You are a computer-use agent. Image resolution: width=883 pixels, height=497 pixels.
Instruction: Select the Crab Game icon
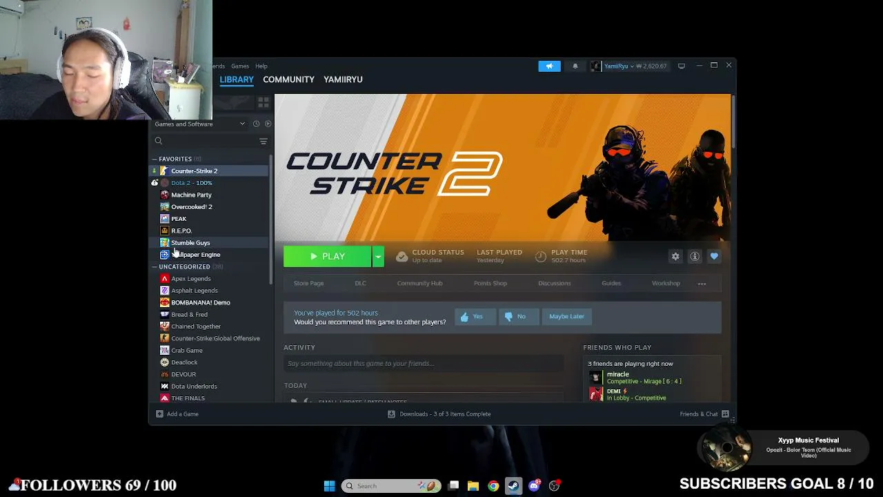[x=164, y=350]
